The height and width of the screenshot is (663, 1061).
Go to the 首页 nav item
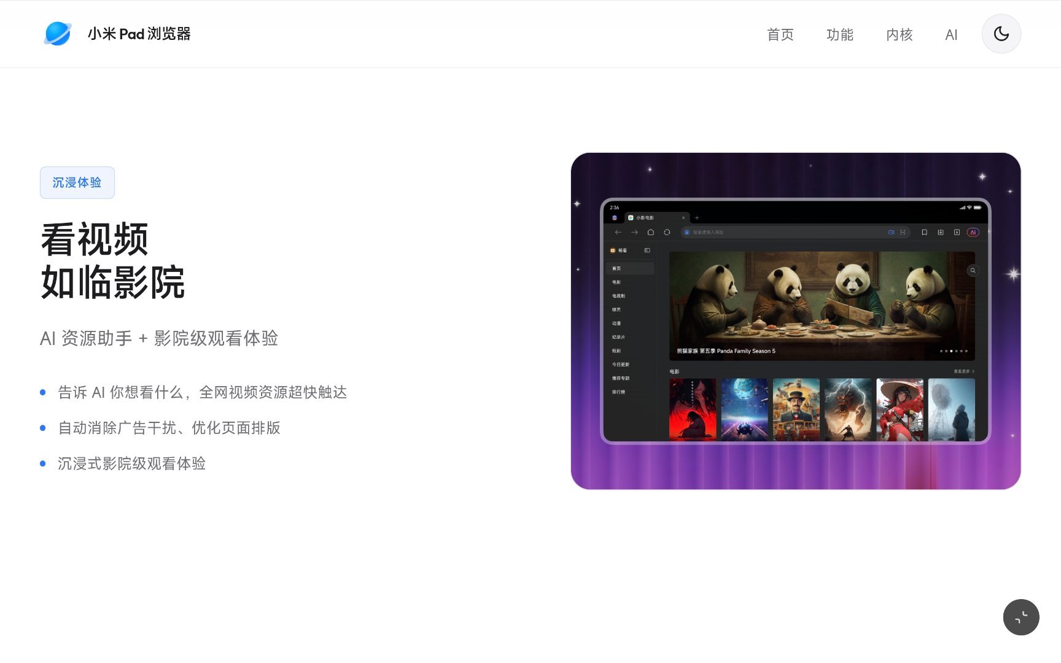[780, 34]
